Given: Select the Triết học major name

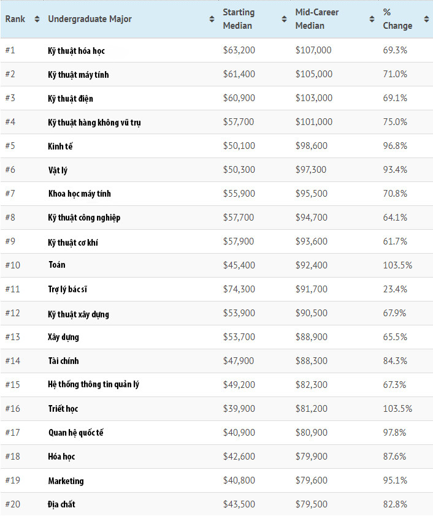Looking at the screenshot, I should pos(63,409).
